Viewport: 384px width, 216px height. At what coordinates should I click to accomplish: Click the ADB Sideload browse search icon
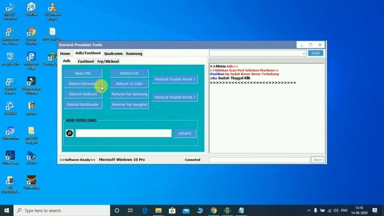click(70, 133)
